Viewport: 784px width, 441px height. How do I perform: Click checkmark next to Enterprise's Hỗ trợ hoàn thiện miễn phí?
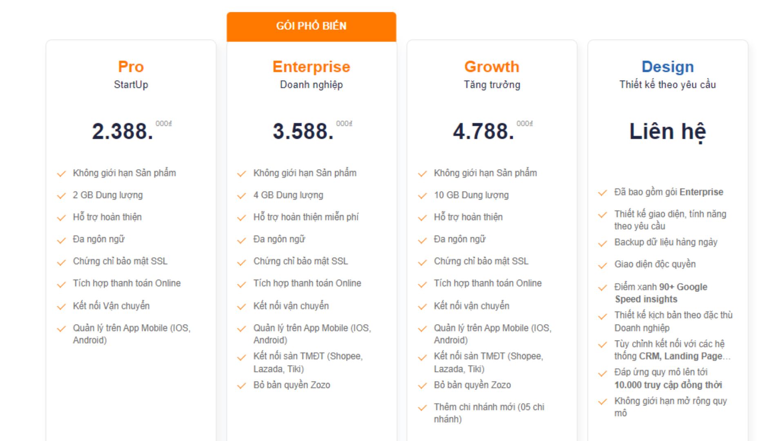tap(242, 218)
